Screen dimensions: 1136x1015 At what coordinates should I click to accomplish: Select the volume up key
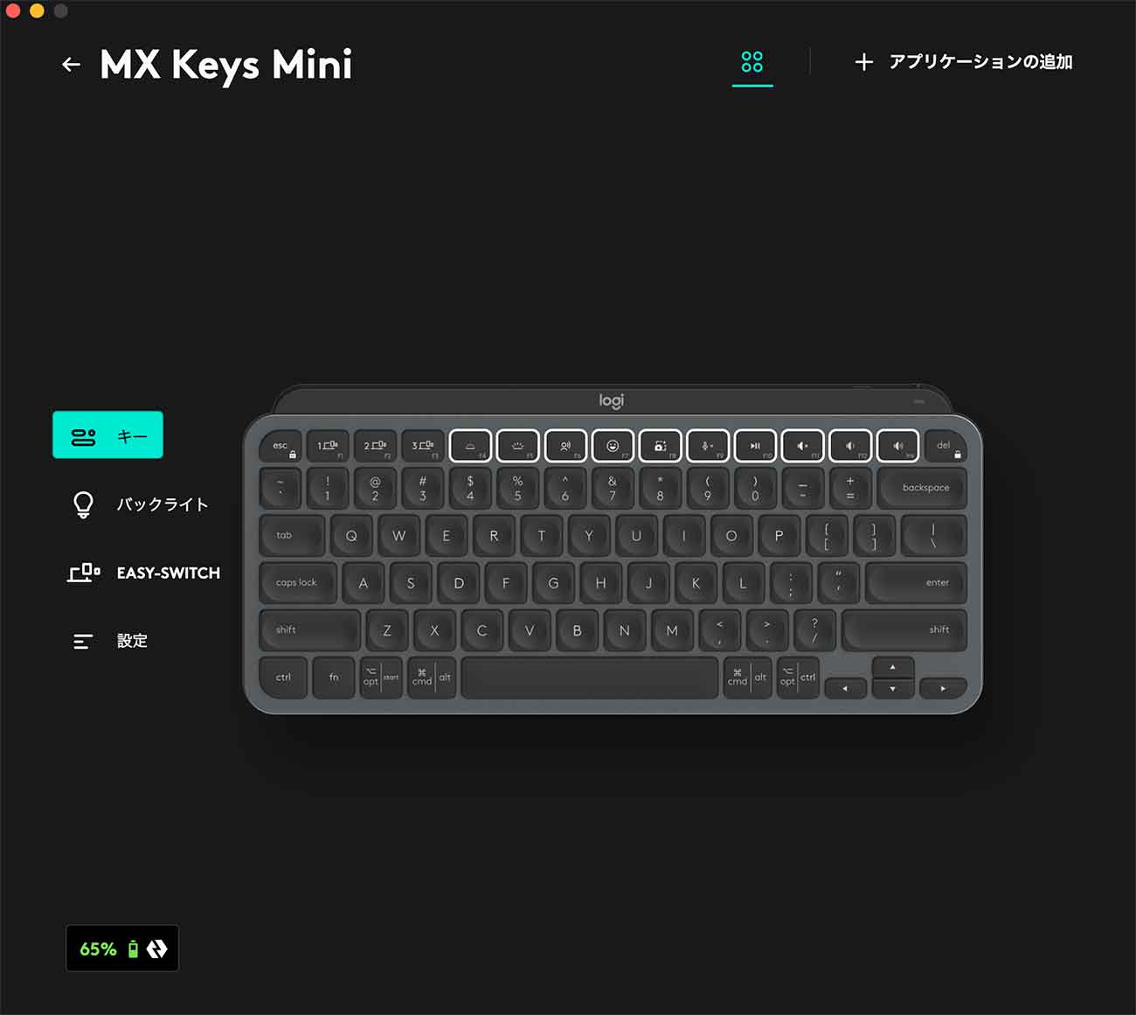tap(897, 446)
